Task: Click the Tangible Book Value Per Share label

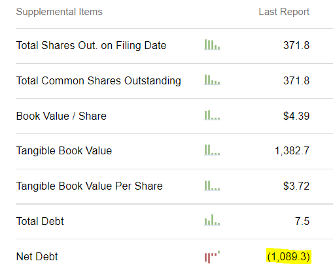Action: point(90,186)
